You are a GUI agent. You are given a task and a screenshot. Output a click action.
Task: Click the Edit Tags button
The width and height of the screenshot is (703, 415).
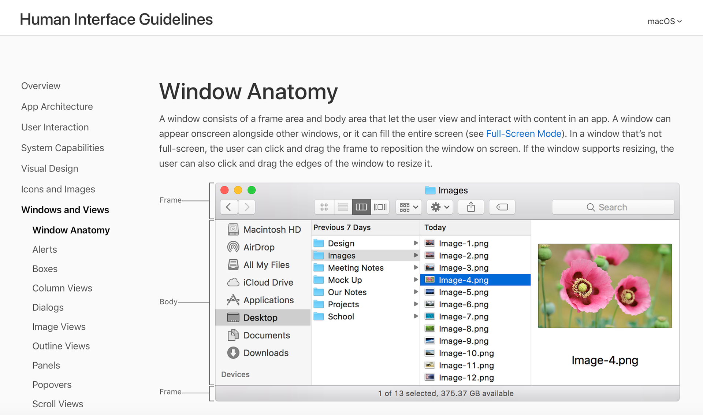click(x=502, y=207)
